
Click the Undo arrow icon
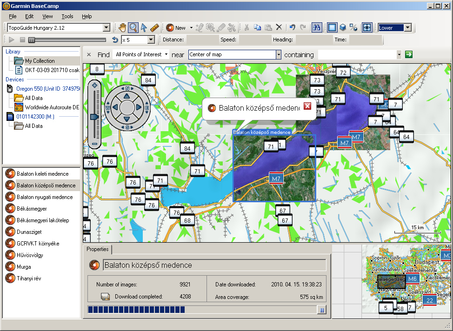[x=293, y=27]
